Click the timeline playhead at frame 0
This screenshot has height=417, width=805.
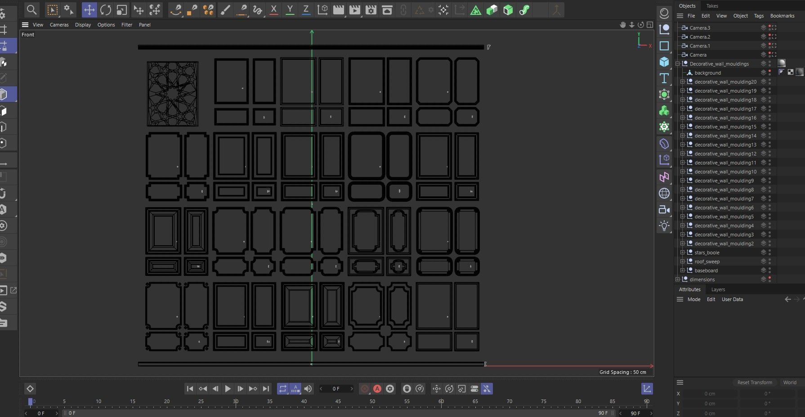[31, 402]
